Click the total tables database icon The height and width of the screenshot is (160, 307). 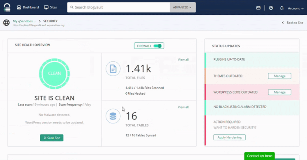[113, 116]
